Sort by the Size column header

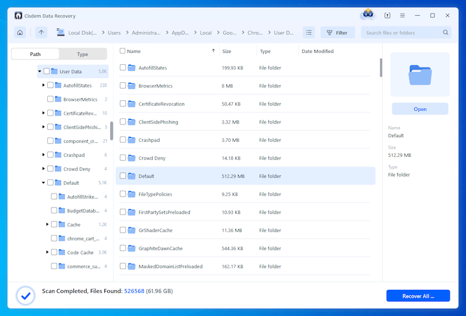coord(227,51)
